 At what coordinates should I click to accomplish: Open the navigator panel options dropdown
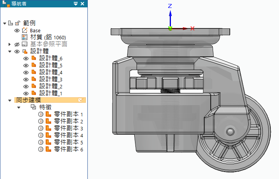tap(76, 4)
